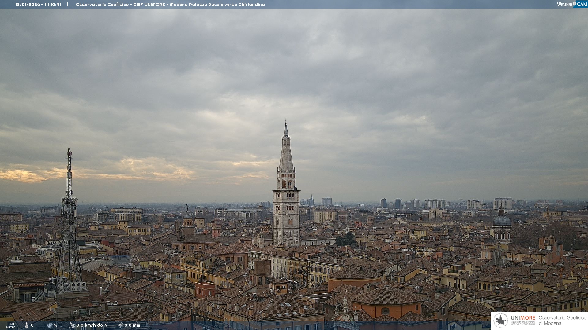The height and width of the screenshot is (330, 588).
Task: Click the wind anemometer icon
Action: pos(72,325)
